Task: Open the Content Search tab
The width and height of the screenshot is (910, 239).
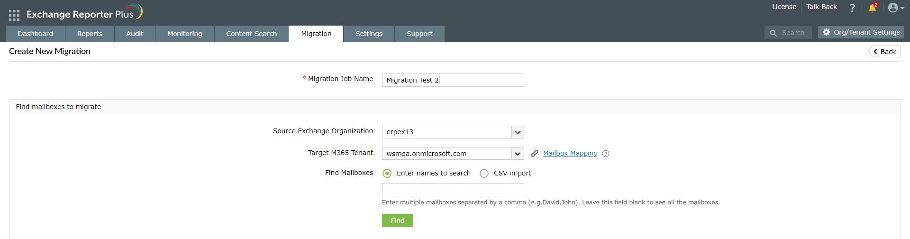Action: tap(251, 34)
